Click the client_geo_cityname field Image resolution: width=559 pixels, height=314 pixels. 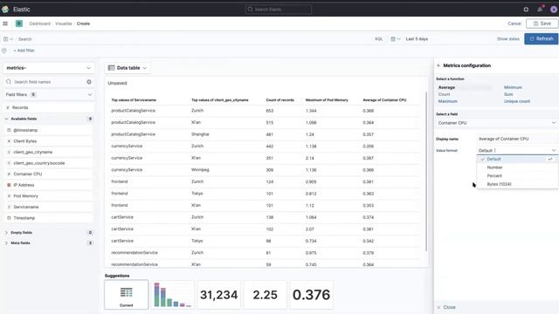point(49,152)
